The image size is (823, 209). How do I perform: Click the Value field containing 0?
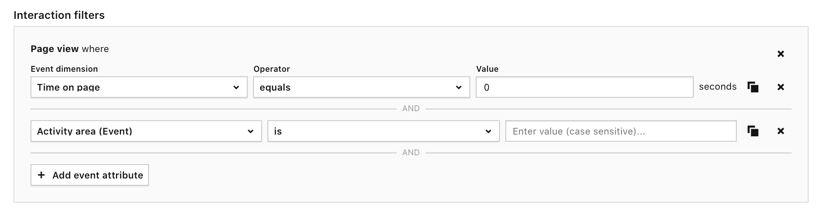pyautogui.click(x=584, y=87)
